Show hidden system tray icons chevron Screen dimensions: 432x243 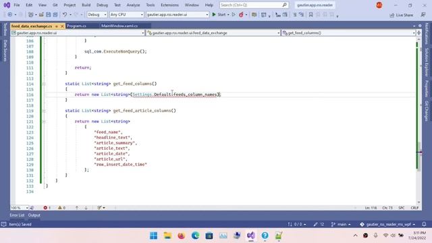tap(356, 236)
